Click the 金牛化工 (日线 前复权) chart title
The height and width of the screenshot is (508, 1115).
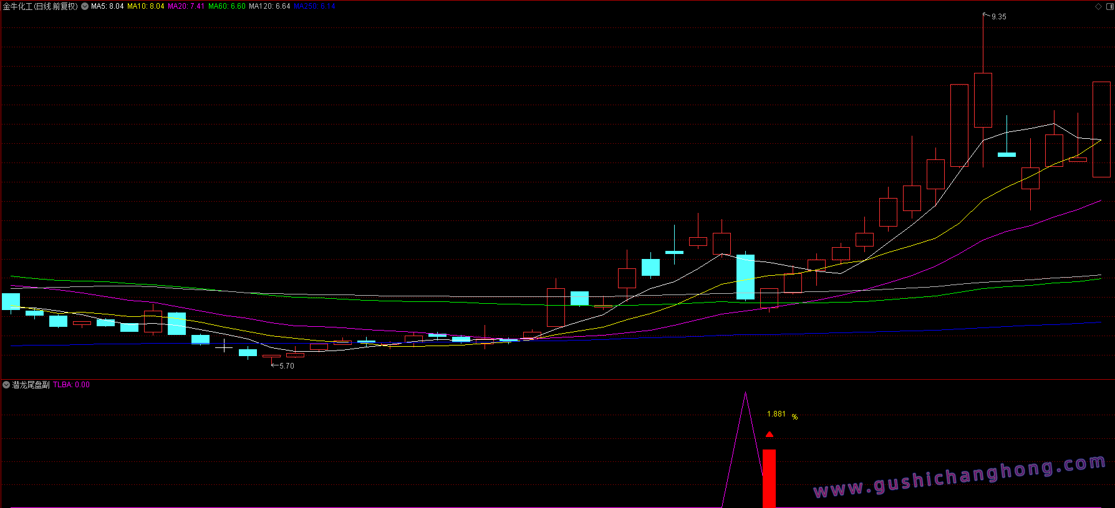(40, 6)
